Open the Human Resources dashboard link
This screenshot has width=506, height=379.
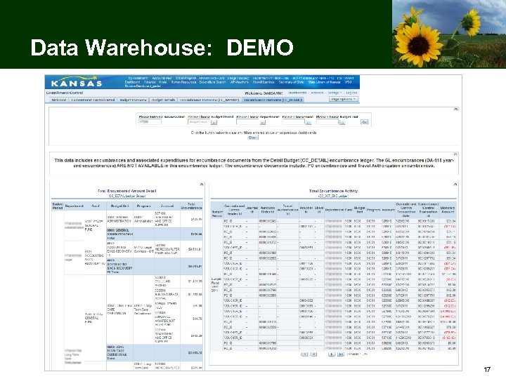183,82
